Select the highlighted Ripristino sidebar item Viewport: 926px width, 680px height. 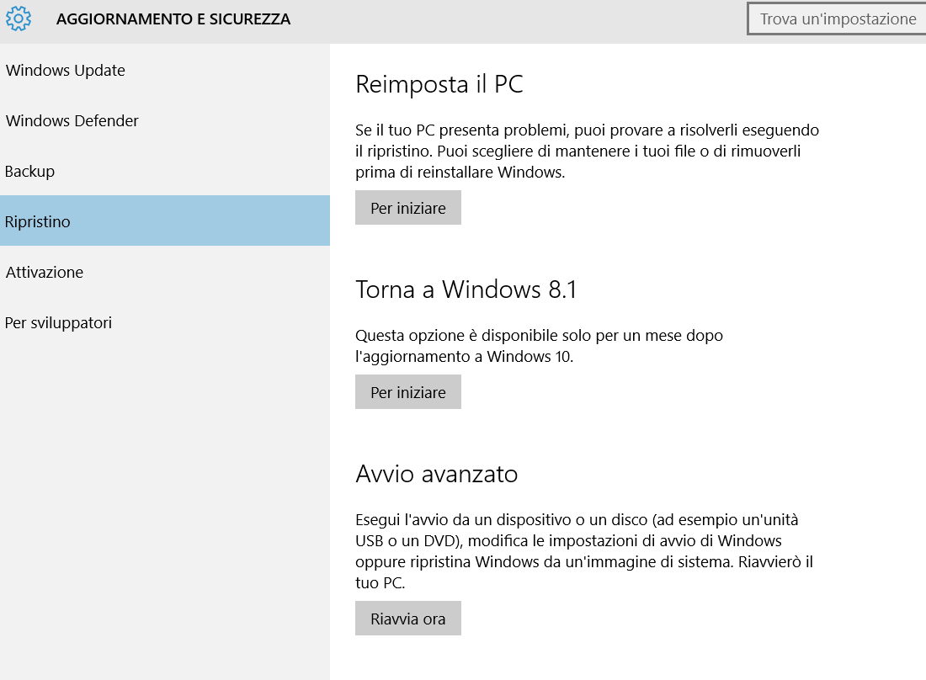point(38,222)
